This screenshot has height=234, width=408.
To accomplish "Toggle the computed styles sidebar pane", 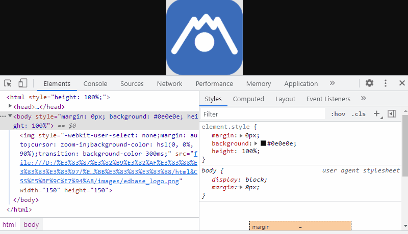I will point(392,113).
